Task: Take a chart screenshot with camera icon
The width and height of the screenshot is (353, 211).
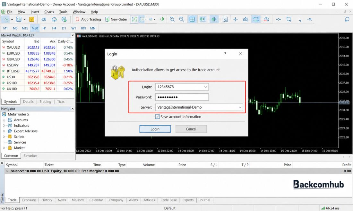Action: (225, 20)
